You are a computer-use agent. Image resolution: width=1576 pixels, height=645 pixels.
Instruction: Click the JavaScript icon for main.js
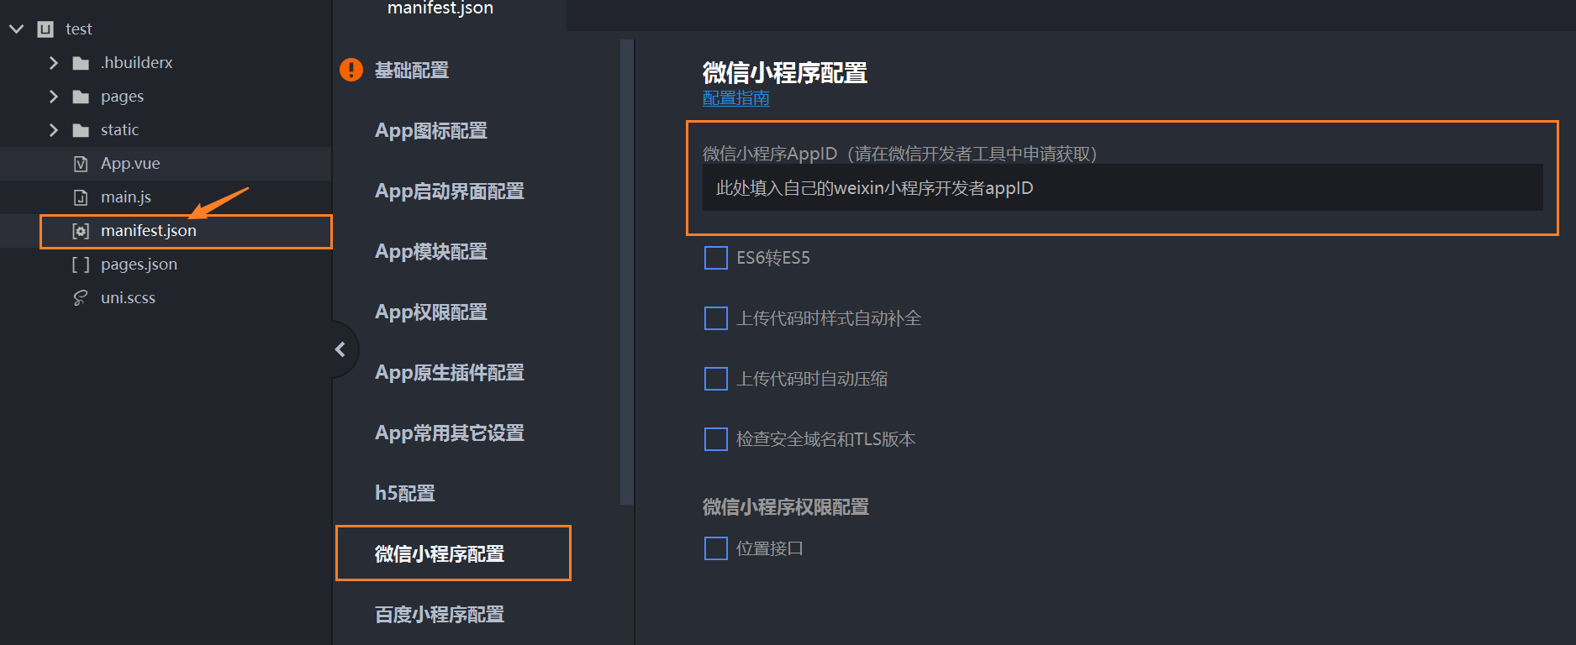point(79,197)
